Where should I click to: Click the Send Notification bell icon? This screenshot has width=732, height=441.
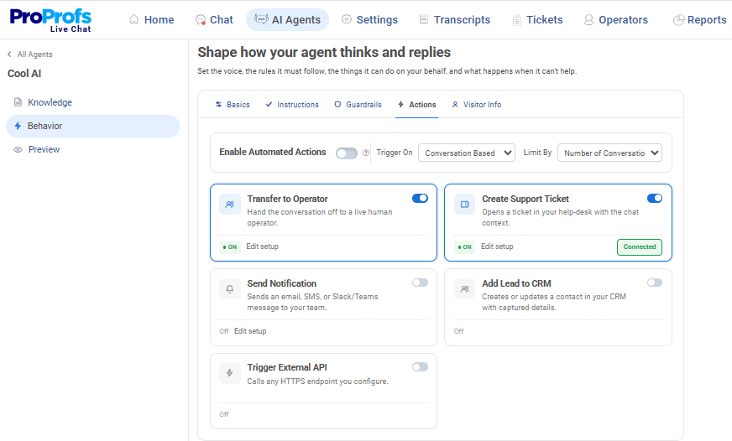230,289
